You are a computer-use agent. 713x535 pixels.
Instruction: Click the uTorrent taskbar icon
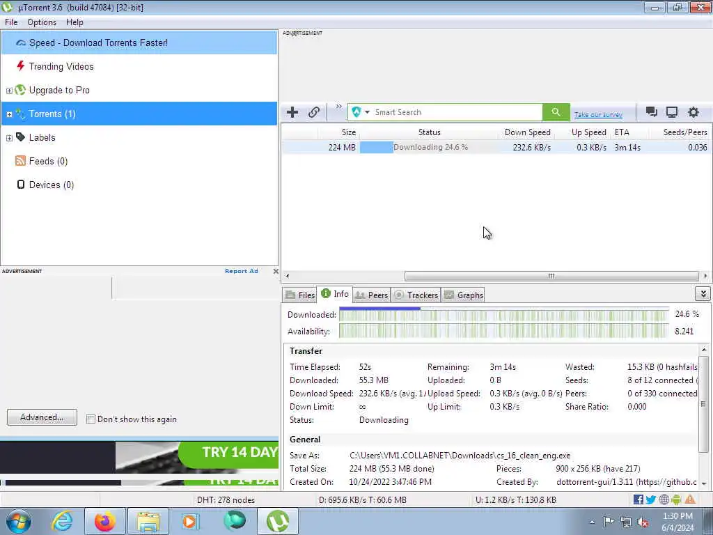pyautogui.click(x=278, y=521)
